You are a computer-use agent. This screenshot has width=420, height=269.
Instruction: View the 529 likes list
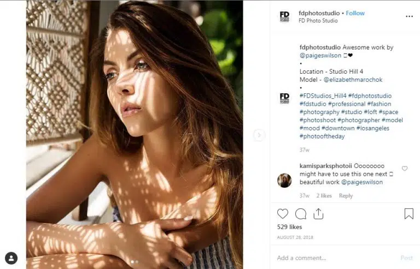[x=289, y=227]
